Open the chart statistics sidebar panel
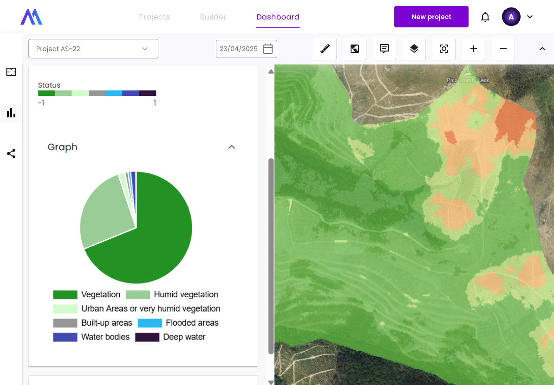Viewport: 554px width, 385px height. (11, 113)
